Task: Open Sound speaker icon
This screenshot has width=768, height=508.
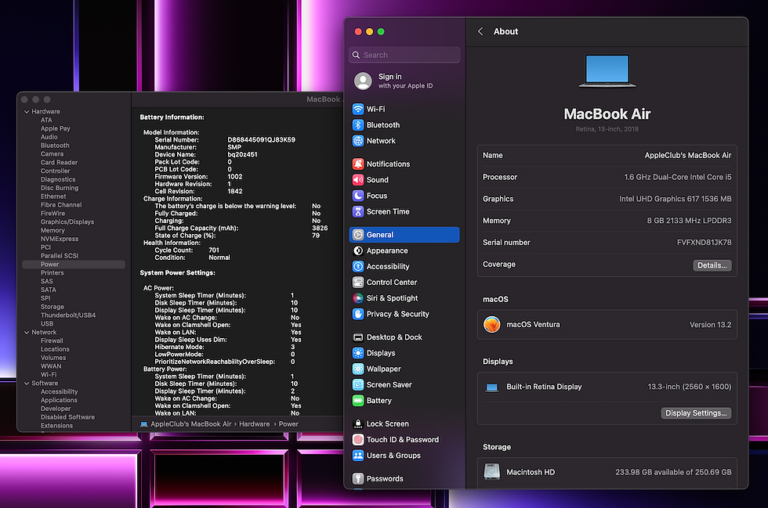Action: click(358, 179)
